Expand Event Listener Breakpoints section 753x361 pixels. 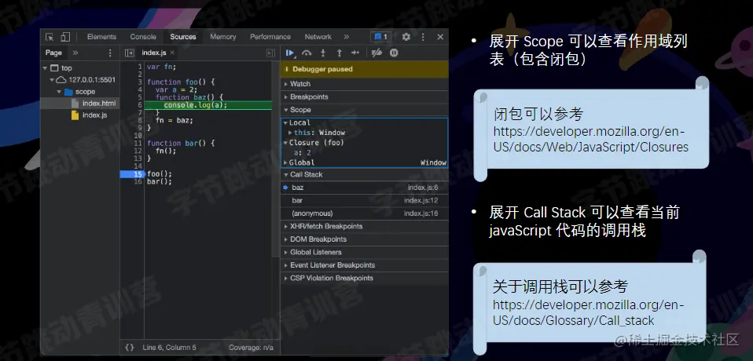pos(364,265)
